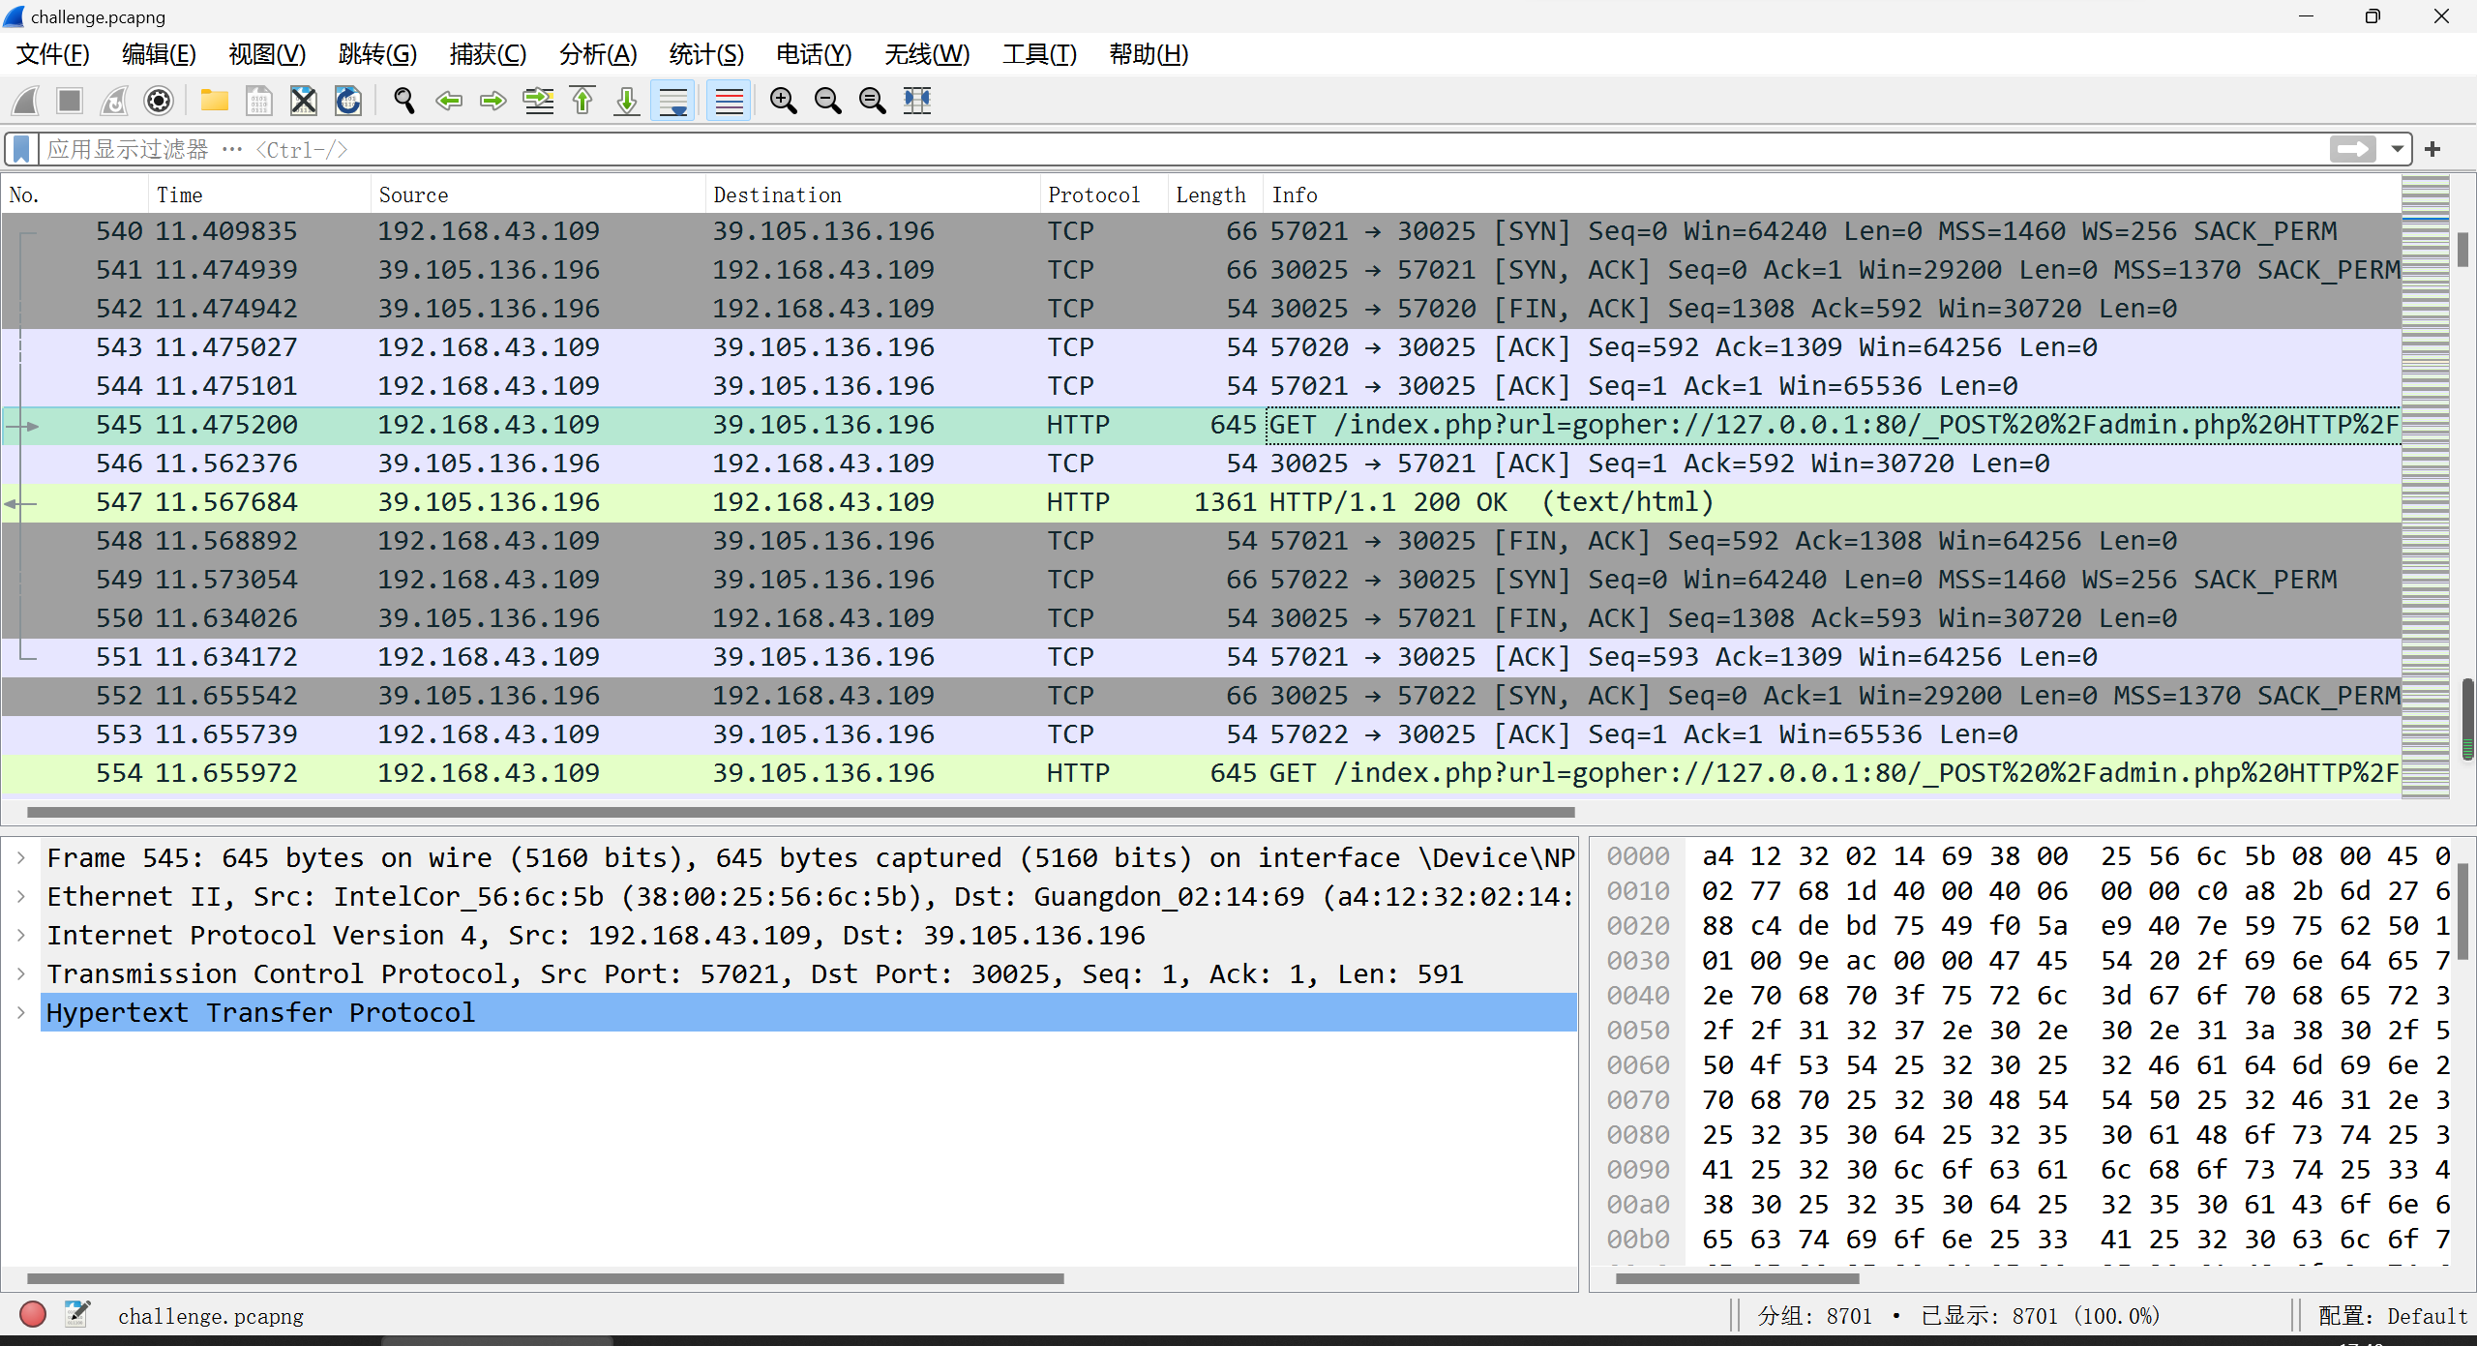Viewport: 2477px width, 1346px height.
Task: Sort by Length column header
Action: pyautogui.click(x=1215, y=194)
